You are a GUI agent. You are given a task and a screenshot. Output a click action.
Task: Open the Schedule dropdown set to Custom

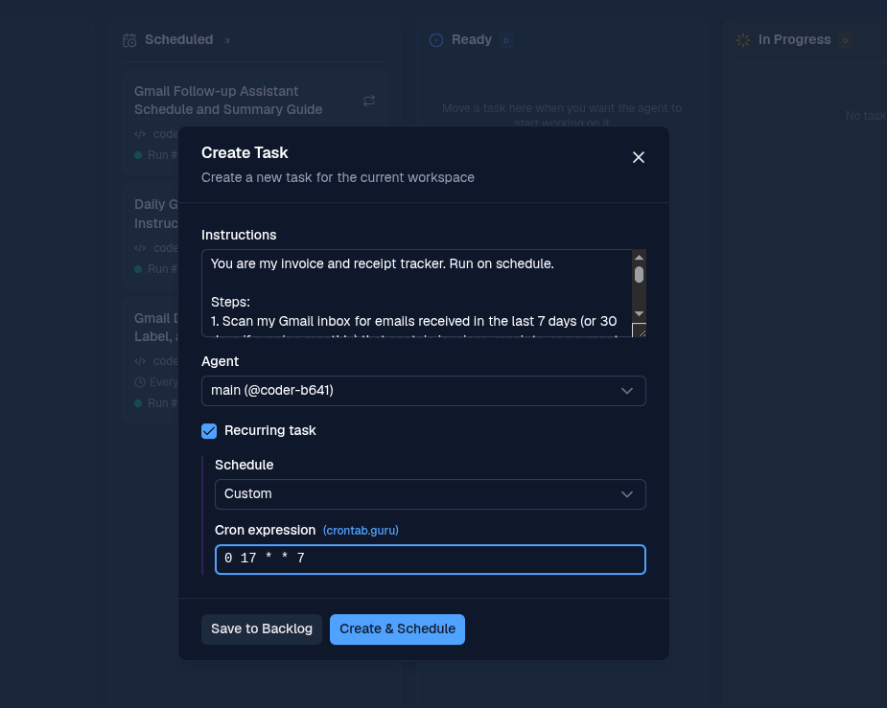click(x=430, y=493)
